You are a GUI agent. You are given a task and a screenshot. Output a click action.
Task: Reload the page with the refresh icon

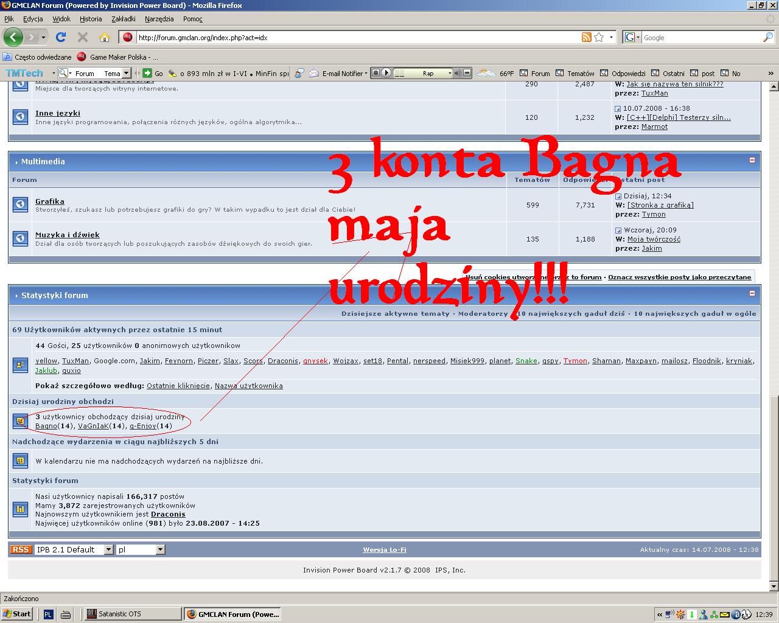(x=61, y=37)
